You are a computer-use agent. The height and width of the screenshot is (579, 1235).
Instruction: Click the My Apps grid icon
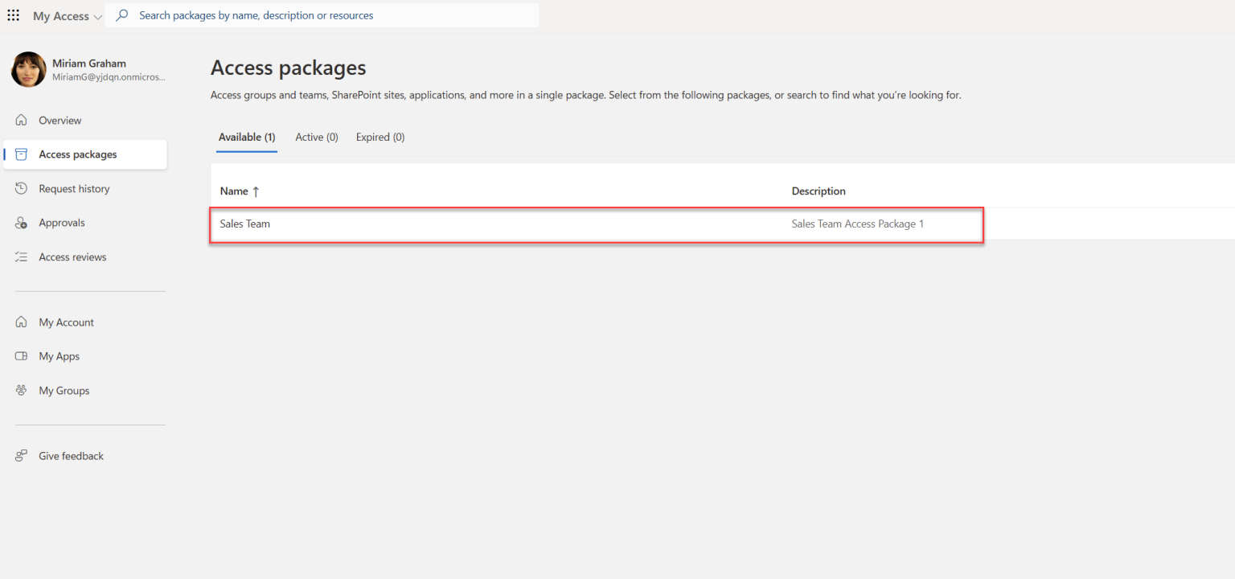coord(20,356)
